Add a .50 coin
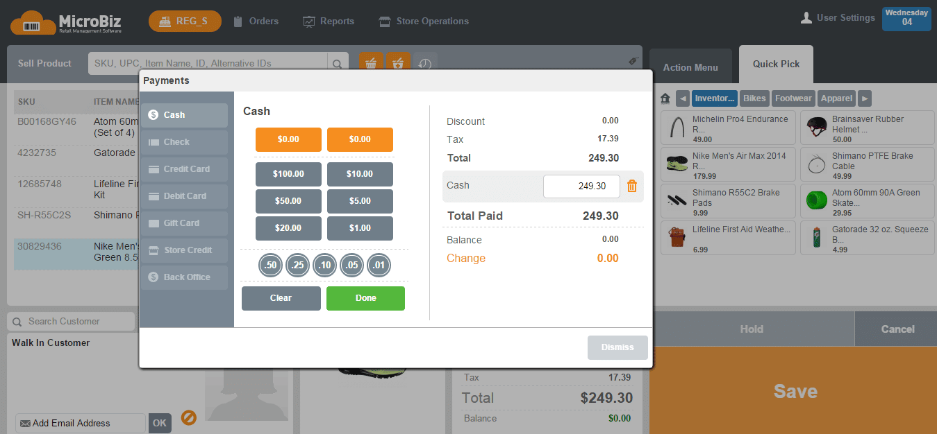This screenshot has width=937, height=434. [x=270, y=266]
